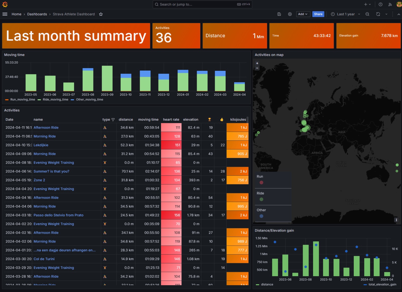Open the Moving time panel title
Image resolution: width=402 pixels, height=292 pixels.
point(14,55)
